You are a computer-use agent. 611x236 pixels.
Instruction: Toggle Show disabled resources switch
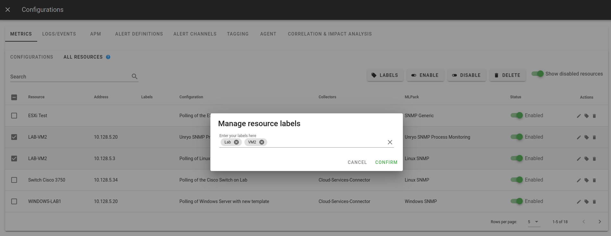point(538,74)
